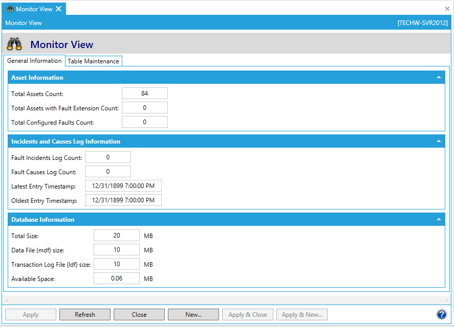Viewport: 454px width, 327px height.
Task: Click the blue help question mark icon
Action: 441,314
